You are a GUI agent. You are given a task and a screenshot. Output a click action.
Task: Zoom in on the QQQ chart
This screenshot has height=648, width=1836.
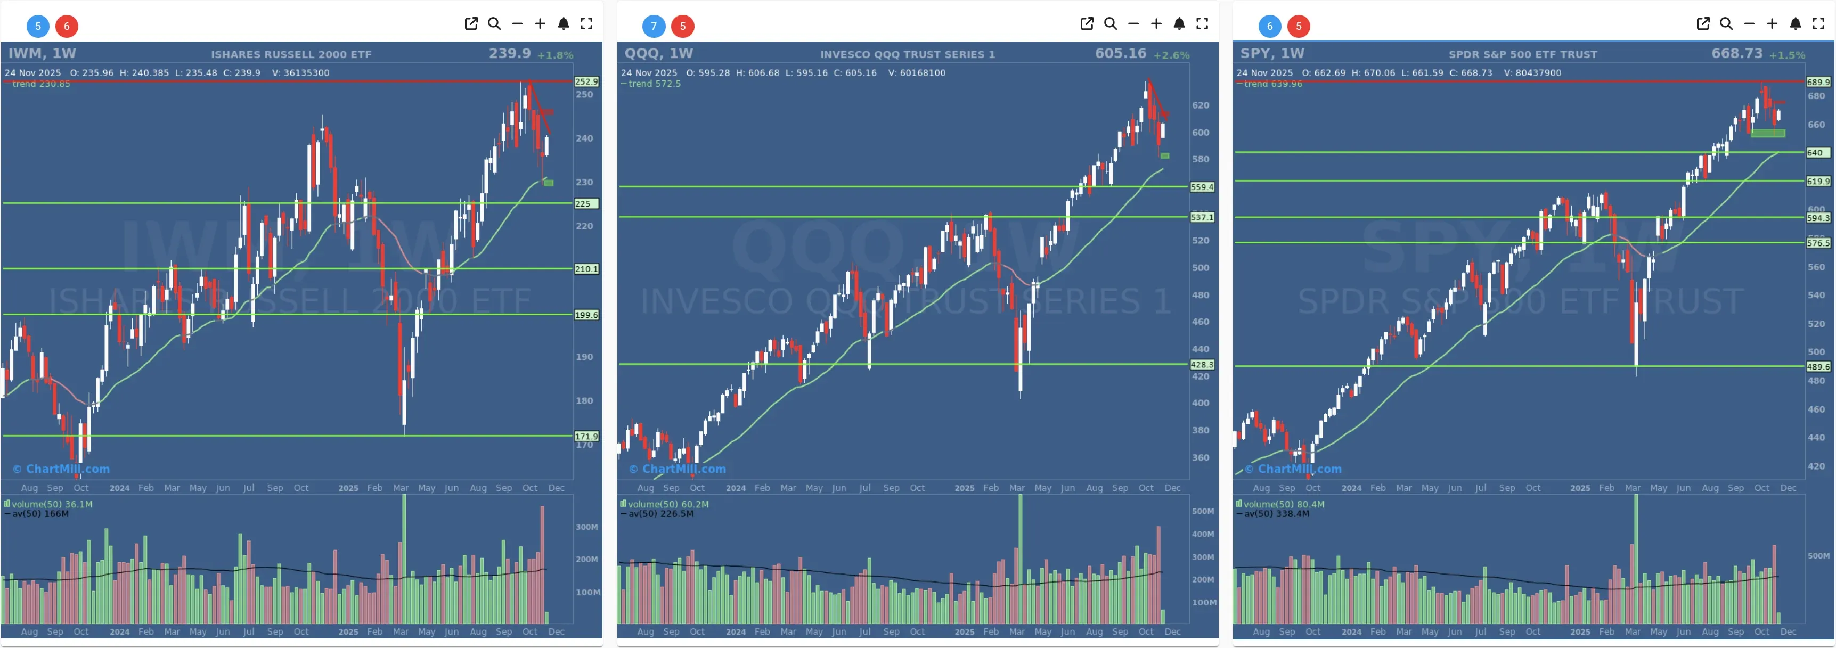click(1156, 23)
